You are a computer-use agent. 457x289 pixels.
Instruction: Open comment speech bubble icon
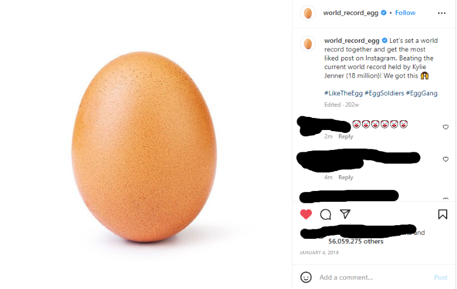pos(325,214)
